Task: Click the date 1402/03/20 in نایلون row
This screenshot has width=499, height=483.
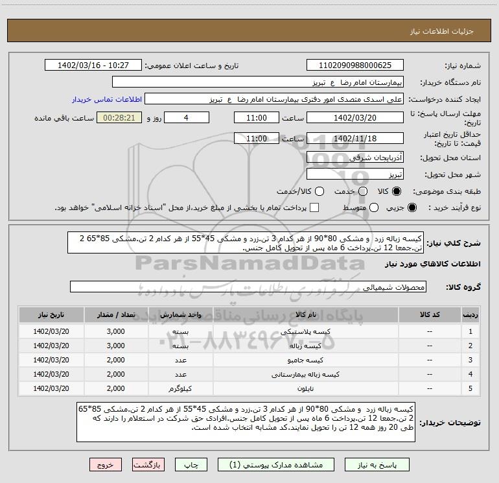Action: pos(51,388)
